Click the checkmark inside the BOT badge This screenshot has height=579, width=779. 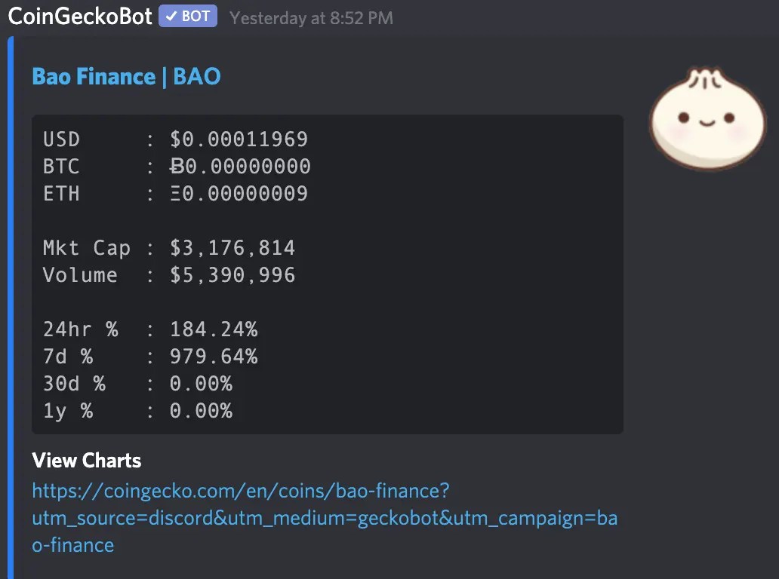[x=171, y=15]
